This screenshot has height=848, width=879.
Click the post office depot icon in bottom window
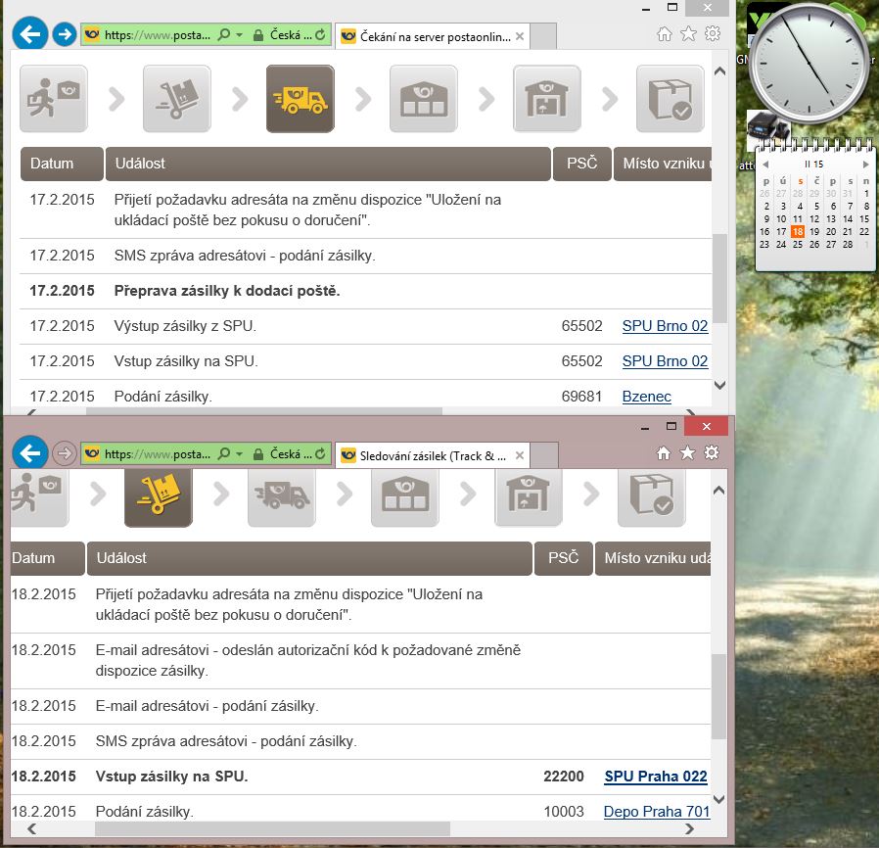tap(404, 495)
